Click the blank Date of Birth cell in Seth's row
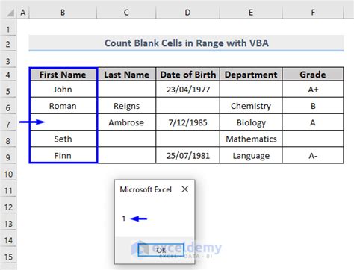Screen dimensions: 354x270 click(x=188, y=139)
